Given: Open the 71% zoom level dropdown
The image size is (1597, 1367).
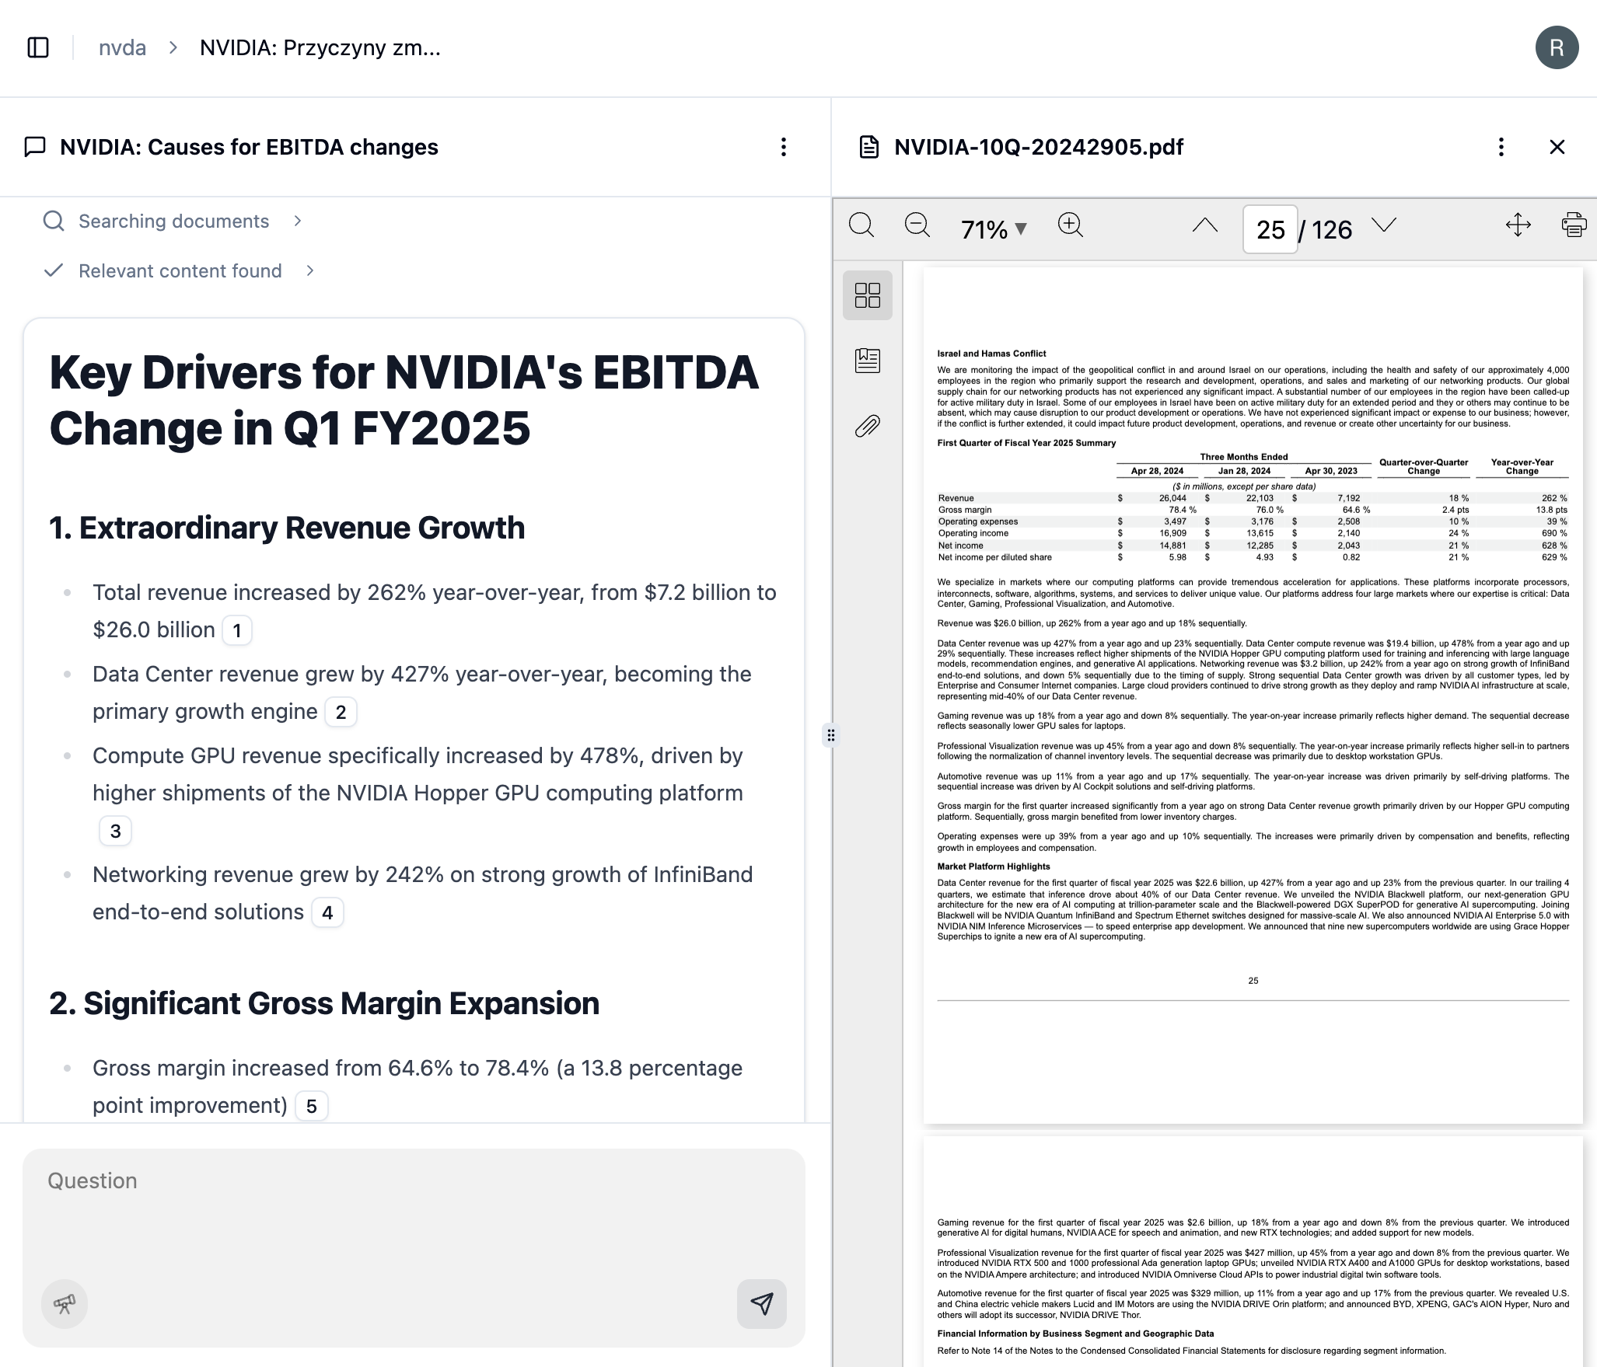Looking at the screenshot, I should [994, 229].
